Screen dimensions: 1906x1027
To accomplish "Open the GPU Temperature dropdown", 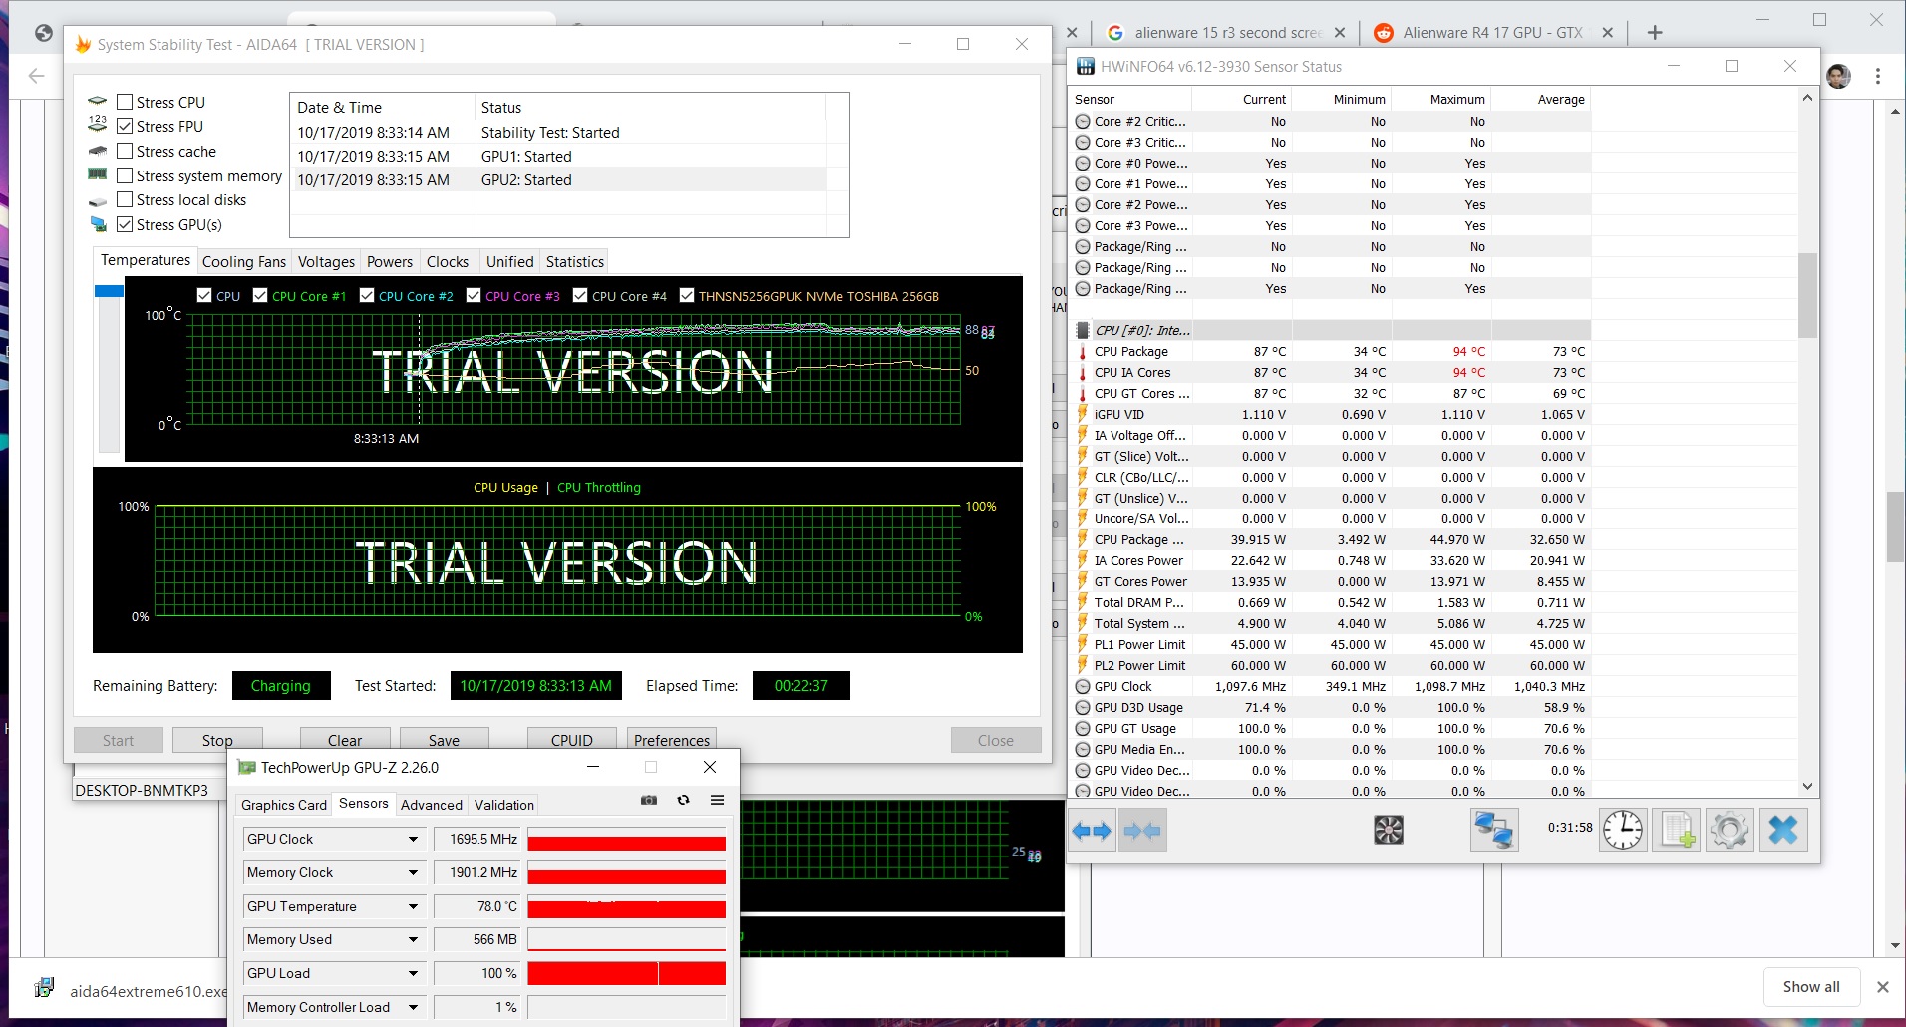I will click(x=413, y=906).
